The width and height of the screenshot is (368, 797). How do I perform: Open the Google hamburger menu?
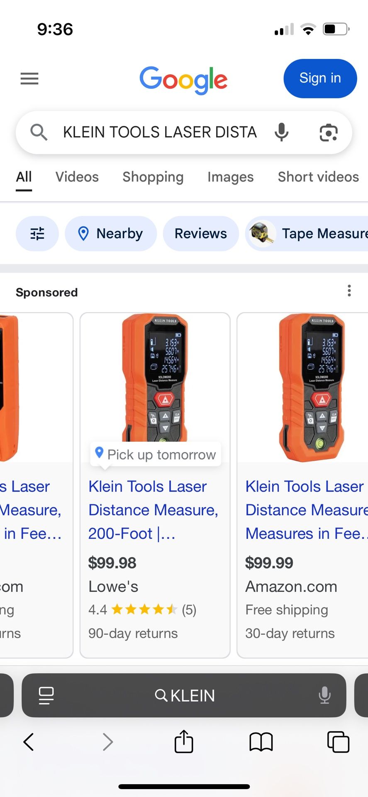(x=29, y=78)
